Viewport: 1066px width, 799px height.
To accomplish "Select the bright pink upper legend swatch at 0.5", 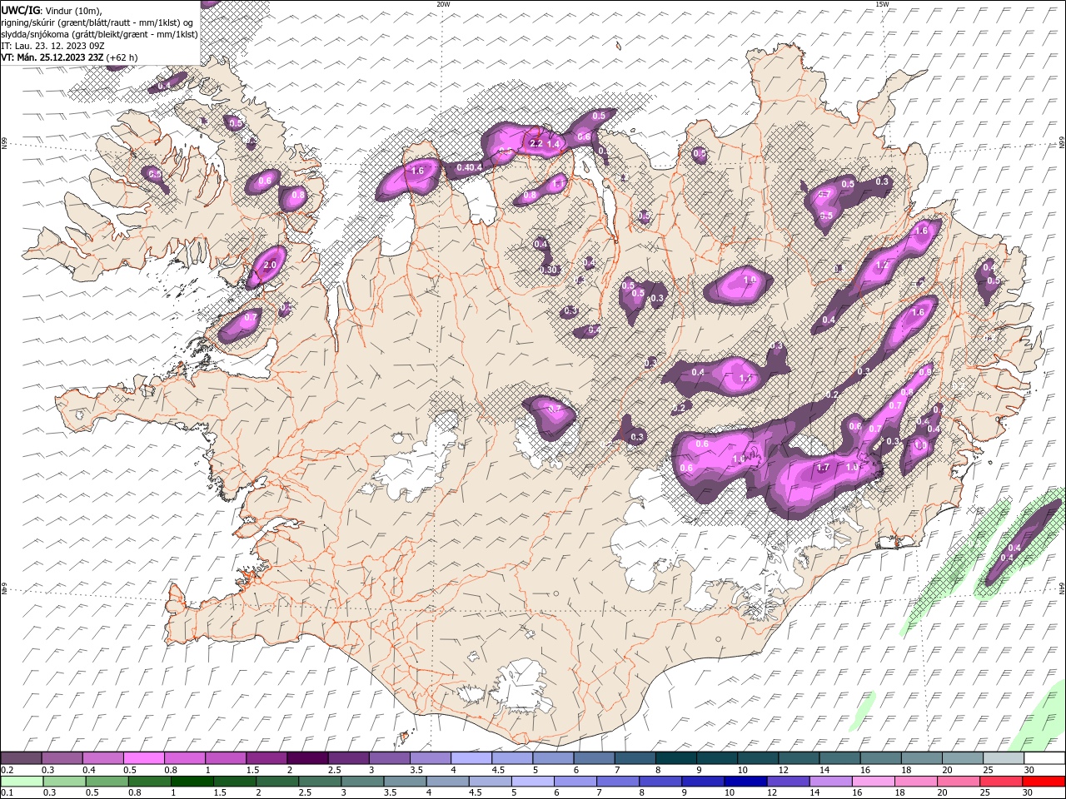I will click(143, 758).
